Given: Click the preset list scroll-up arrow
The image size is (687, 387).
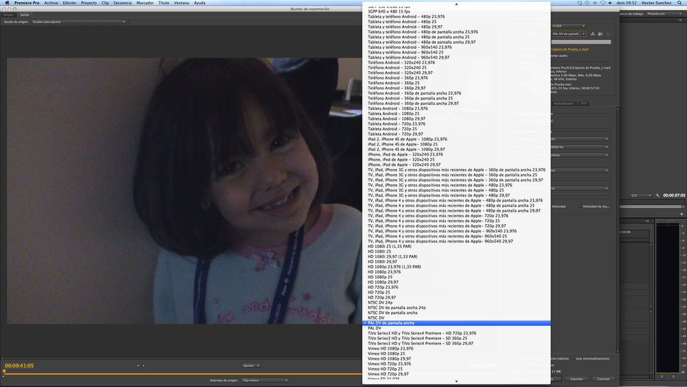Looking at the screenshot, I should tap(456, 4).
